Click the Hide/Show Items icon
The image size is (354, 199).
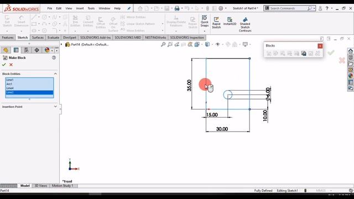(217, 44)
